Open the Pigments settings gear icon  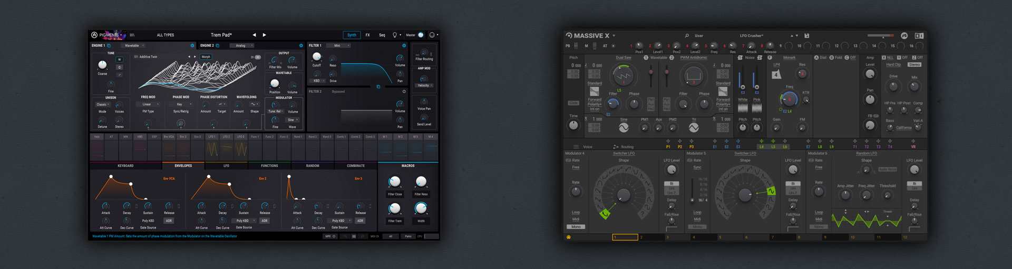(432, 35)
